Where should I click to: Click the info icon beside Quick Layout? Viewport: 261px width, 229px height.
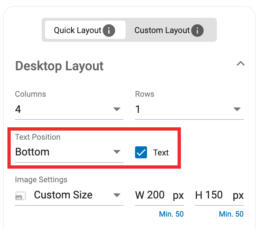[x=109, y=31]
